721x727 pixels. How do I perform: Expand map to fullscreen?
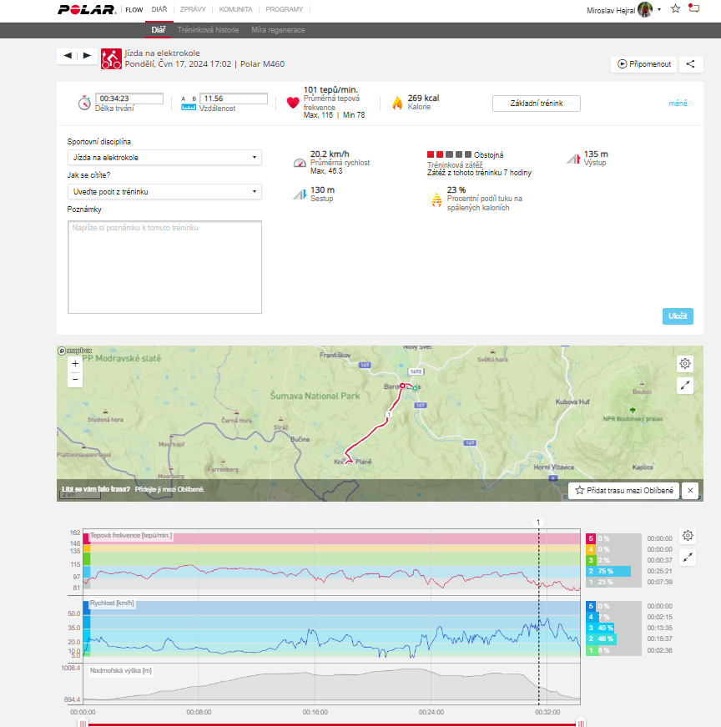coord(685,386)
